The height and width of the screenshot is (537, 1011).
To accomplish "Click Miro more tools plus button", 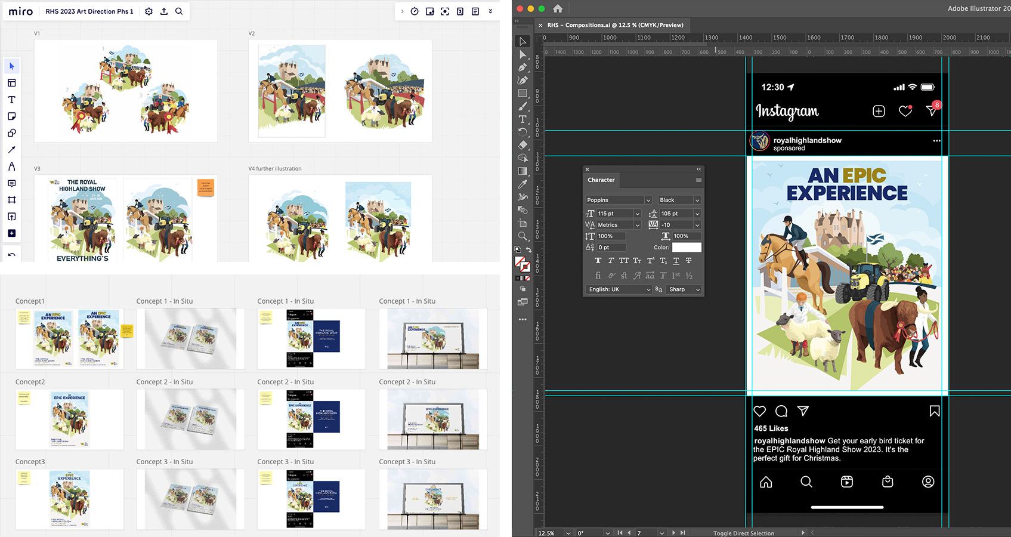I will click(x=11, y=233).
